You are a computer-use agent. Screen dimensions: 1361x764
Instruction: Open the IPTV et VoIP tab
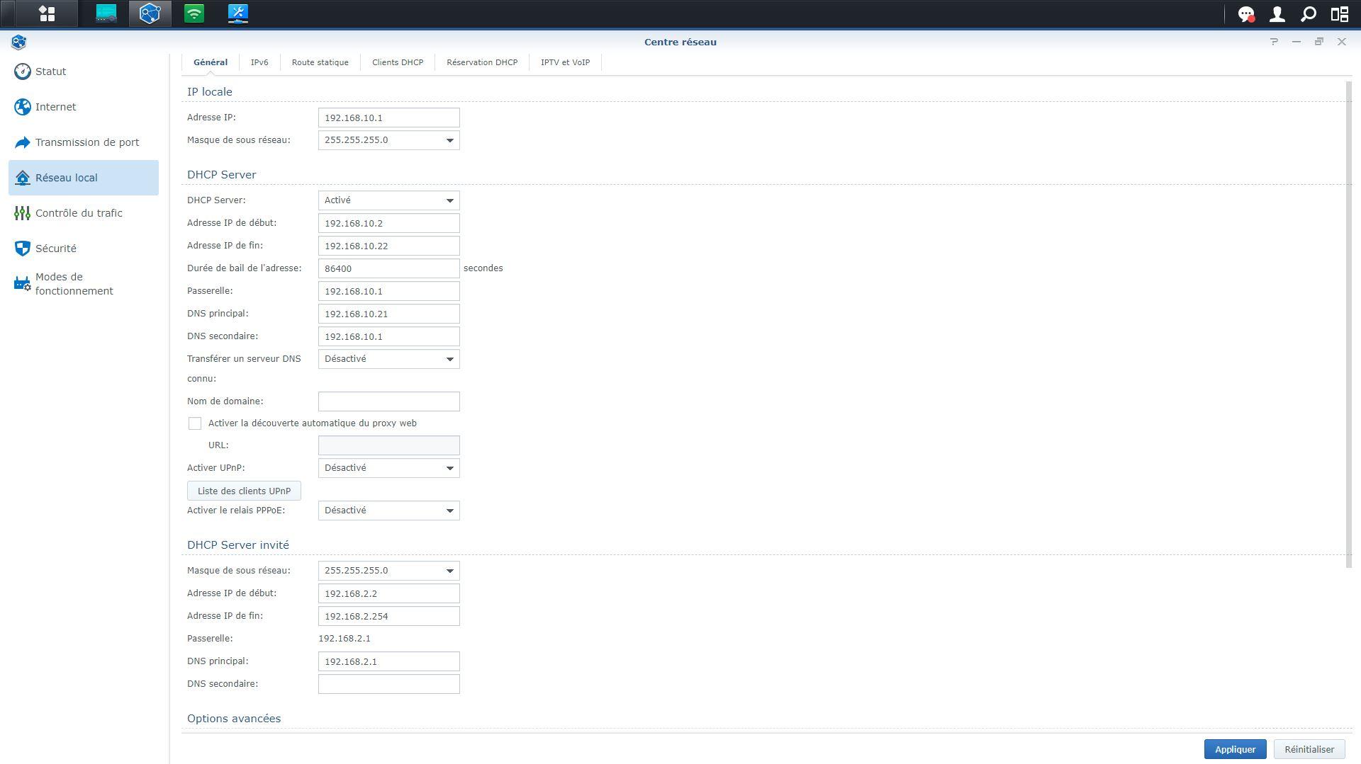click(x=565, y=62)
